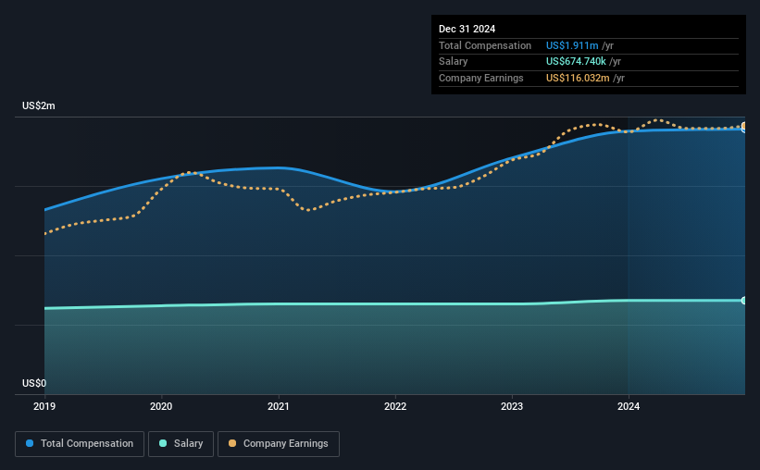
Task: Click the Total Compensation tooltip row label
Action: [x=485, y=45]
